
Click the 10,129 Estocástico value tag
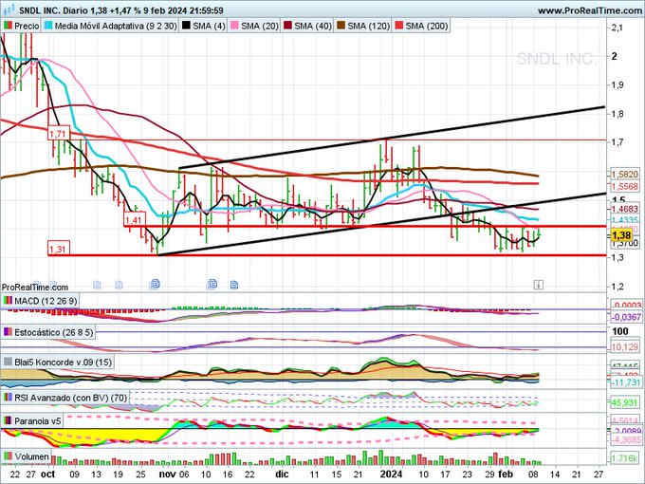point(624,347)
